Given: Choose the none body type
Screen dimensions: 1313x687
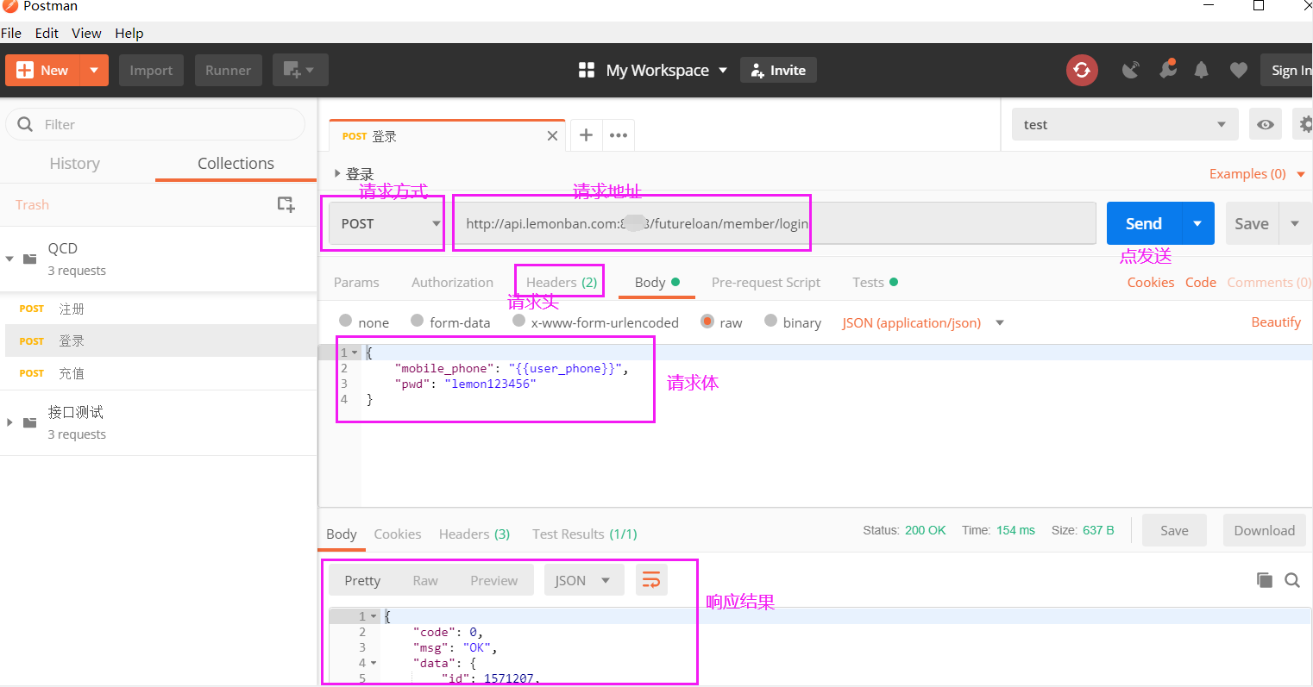Looking at the screenshot, I should (x=346, y=322).
